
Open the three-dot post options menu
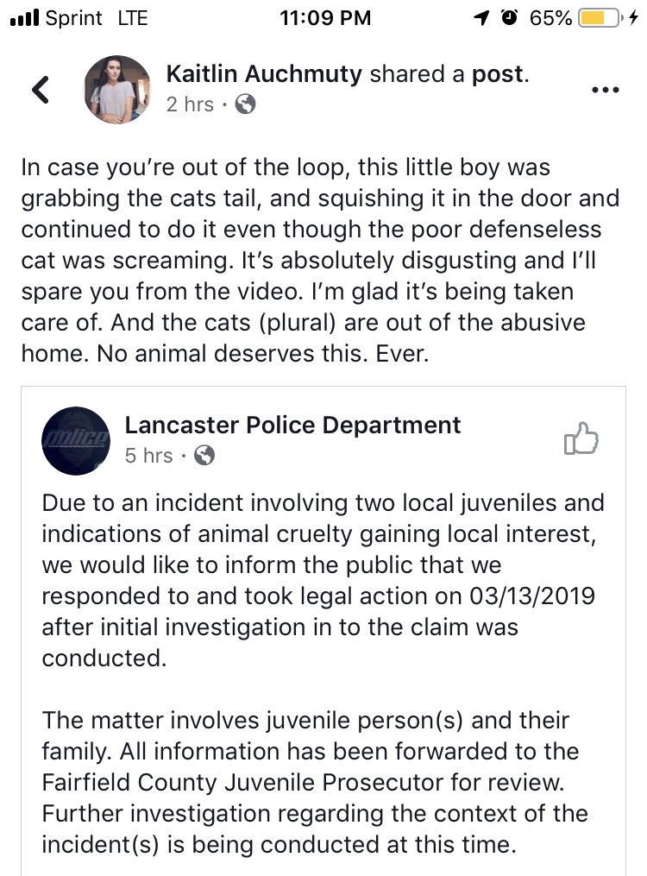pyautogui.click(x=605, y=90)
